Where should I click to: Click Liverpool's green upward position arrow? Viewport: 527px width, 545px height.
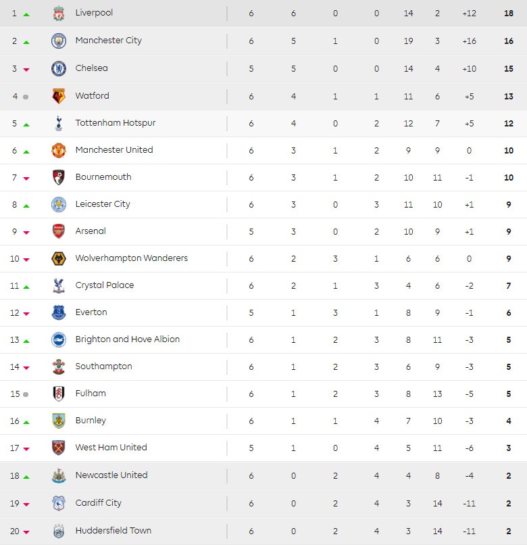(x=26, y=14)
